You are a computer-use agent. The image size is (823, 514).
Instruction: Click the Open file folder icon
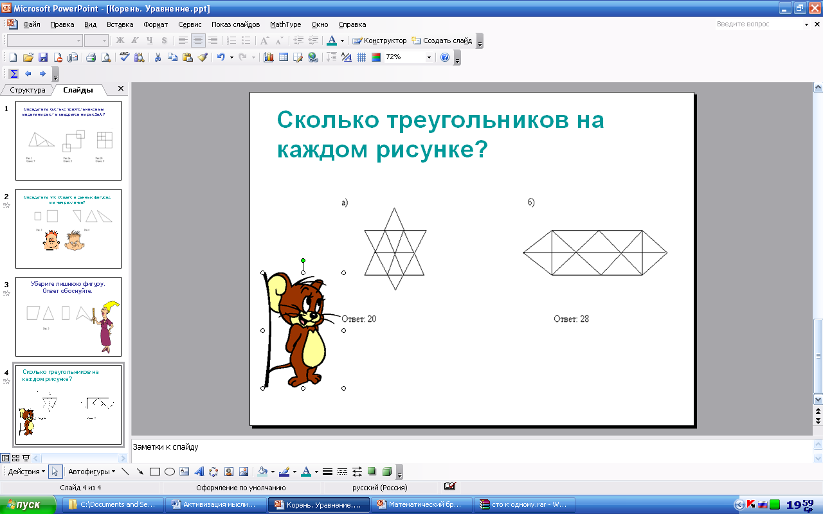(28, 57)
